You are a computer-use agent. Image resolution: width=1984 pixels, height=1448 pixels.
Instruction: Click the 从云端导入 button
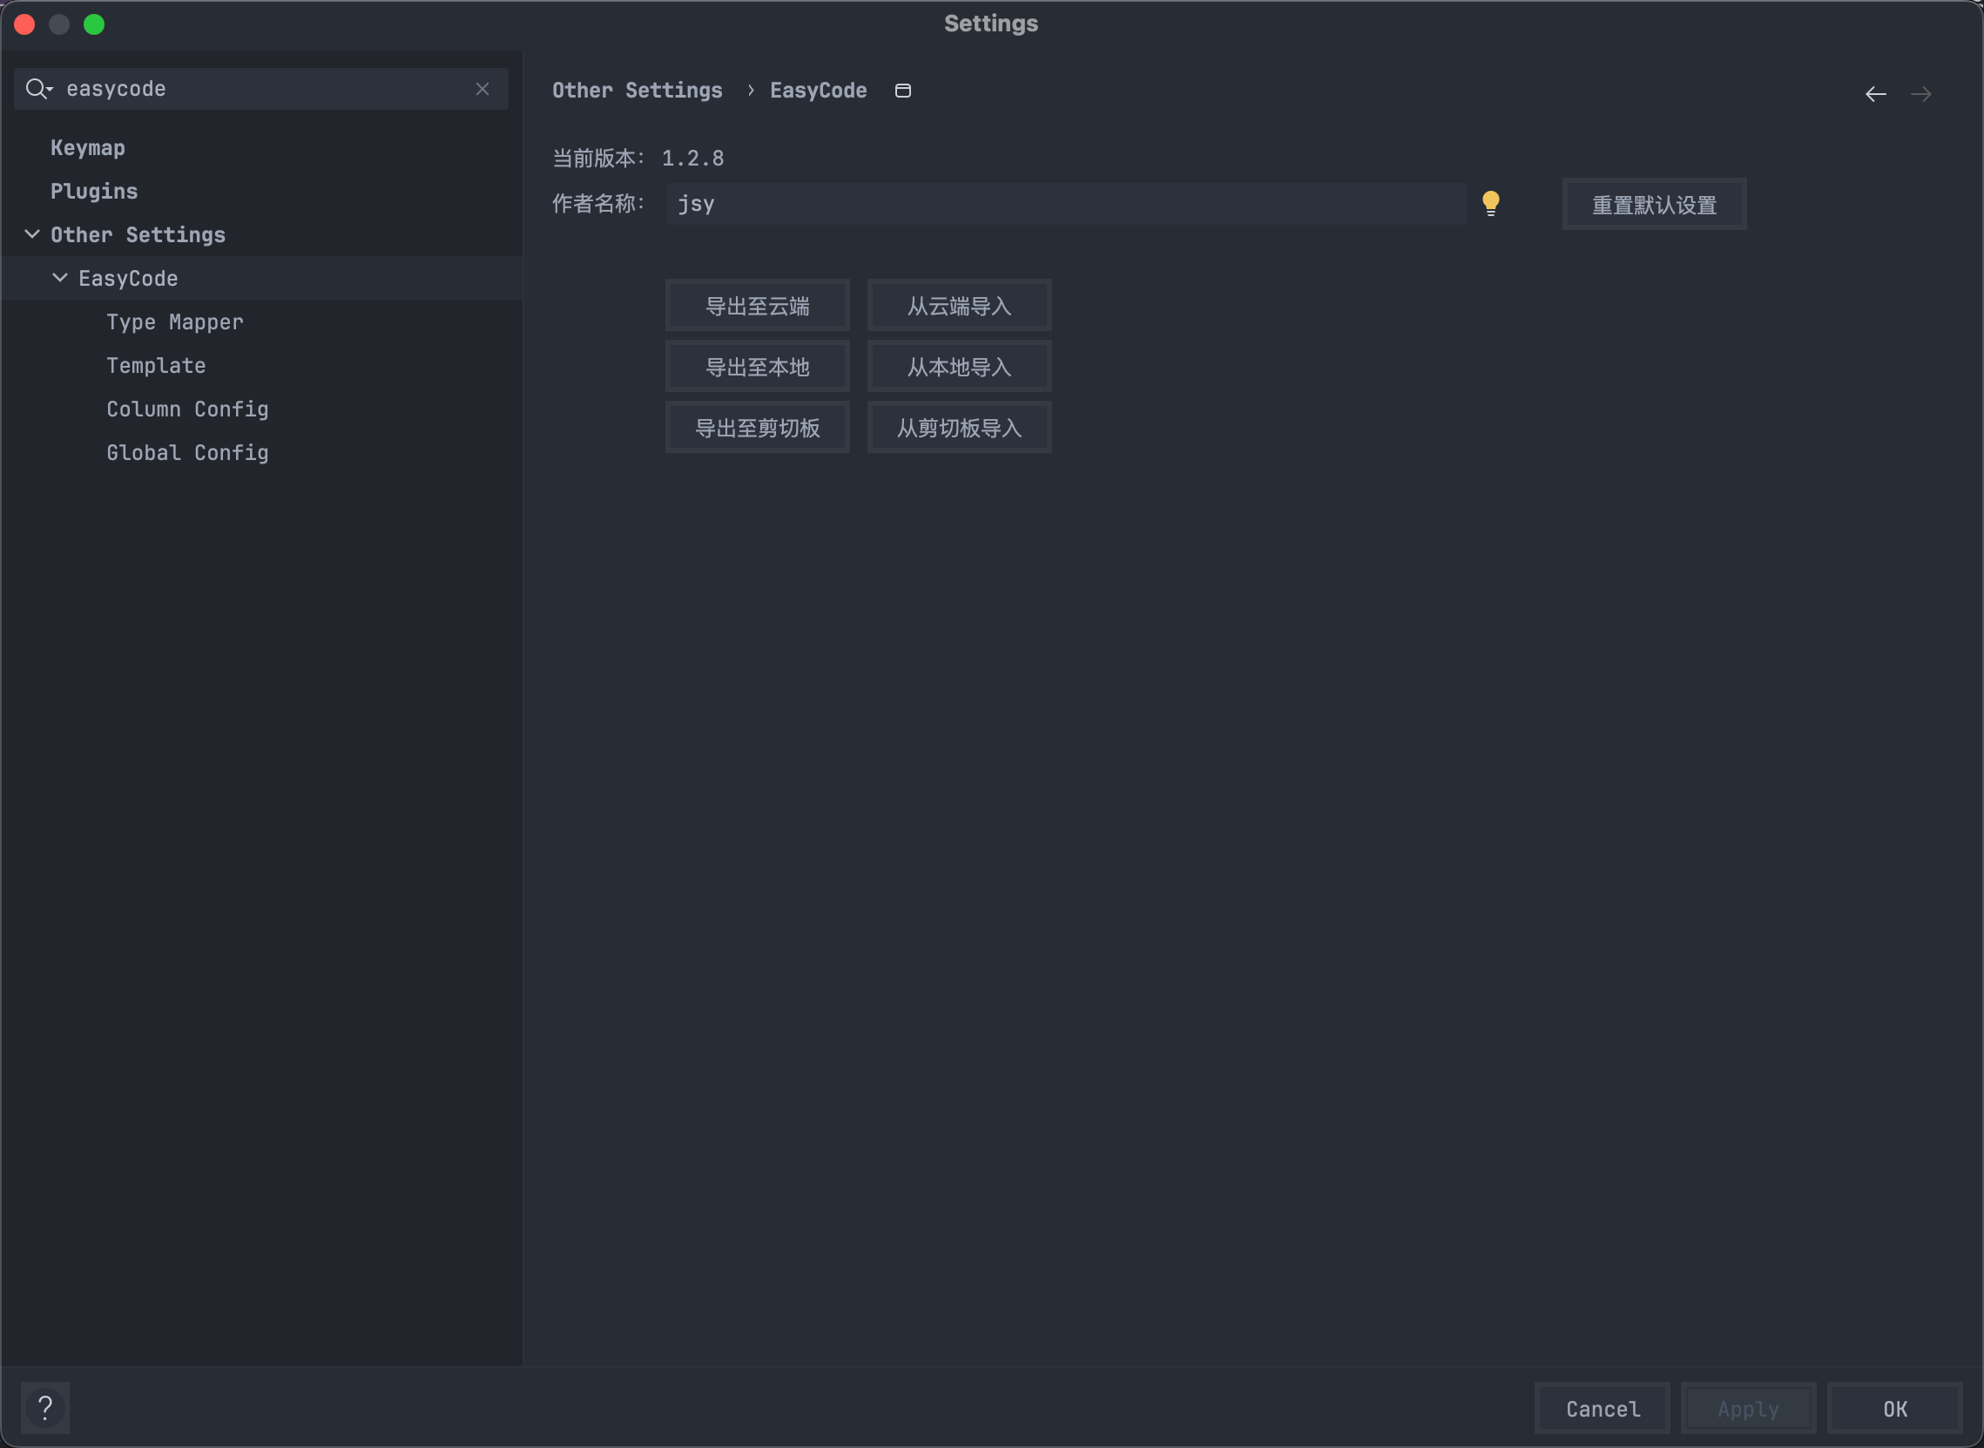(959, 305)
